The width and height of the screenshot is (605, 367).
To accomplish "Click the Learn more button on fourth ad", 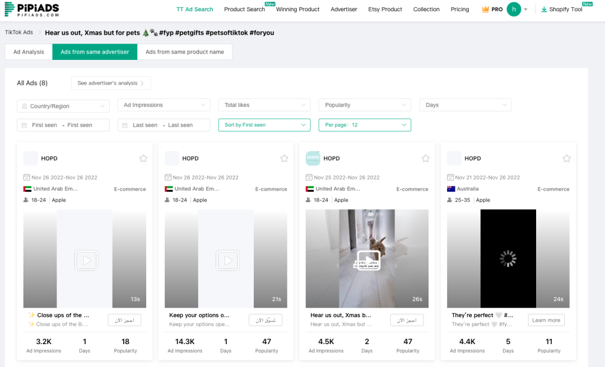I will 546,320.
